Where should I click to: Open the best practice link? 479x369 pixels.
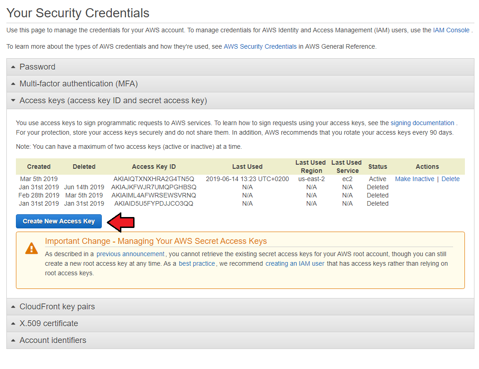[x=197, y=263]
